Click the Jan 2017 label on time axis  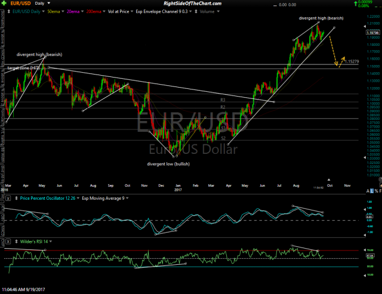click(x=178, y=188)
